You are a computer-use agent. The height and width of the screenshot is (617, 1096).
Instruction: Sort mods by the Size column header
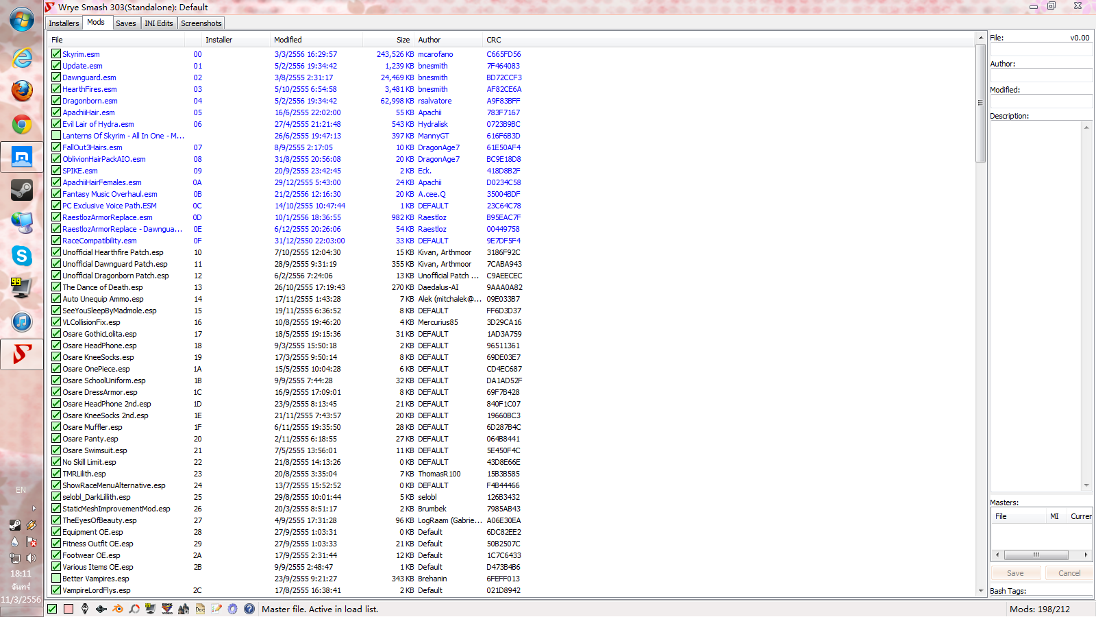[388, 40]
